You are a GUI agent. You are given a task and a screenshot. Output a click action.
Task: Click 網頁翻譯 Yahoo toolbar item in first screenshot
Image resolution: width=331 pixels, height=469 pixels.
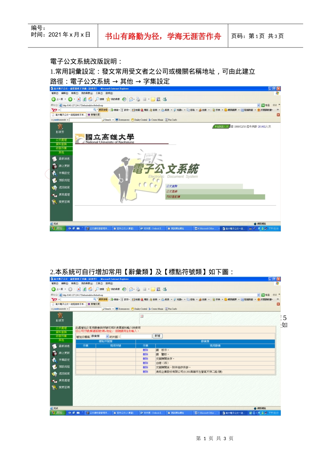click(x=230, y=110)
